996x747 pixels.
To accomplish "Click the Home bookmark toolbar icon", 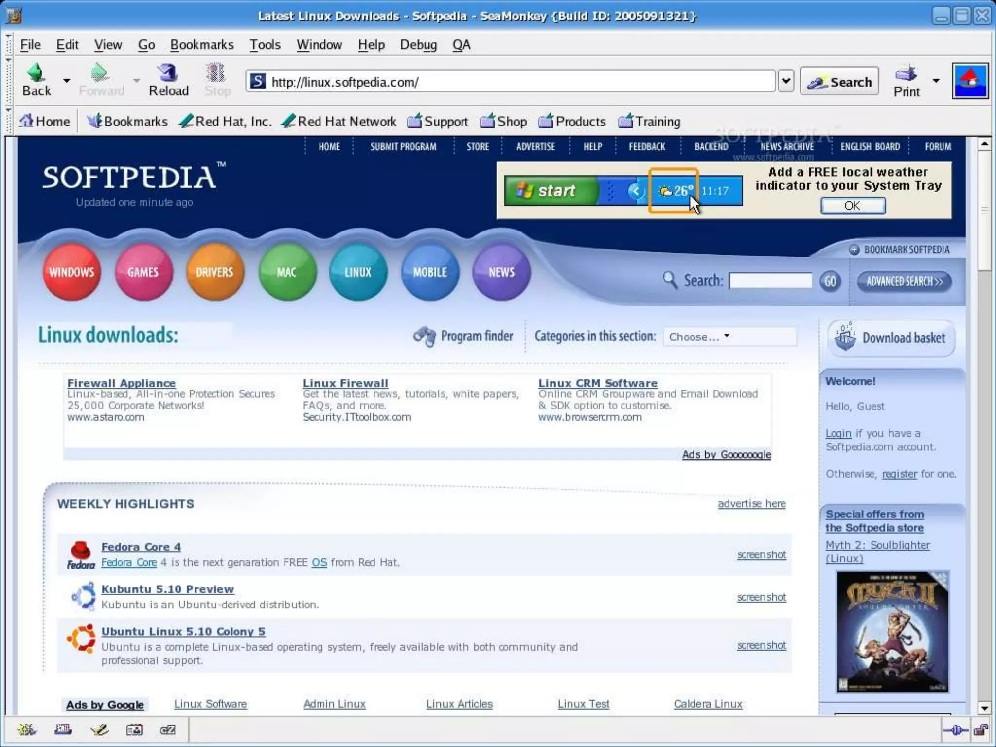I will pyautogui.click(x=27, y=121).
